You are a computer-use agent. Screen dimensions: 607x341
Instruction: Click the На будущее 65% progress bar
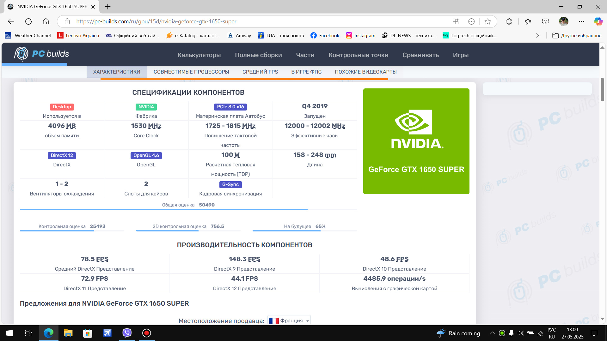coord(305,231)
